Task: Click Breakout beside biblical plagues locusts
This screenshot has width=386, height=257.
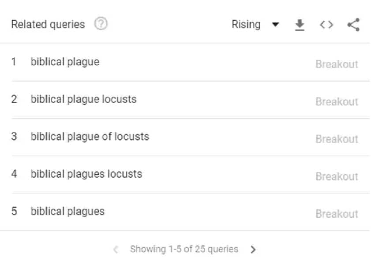Action: 337,177
